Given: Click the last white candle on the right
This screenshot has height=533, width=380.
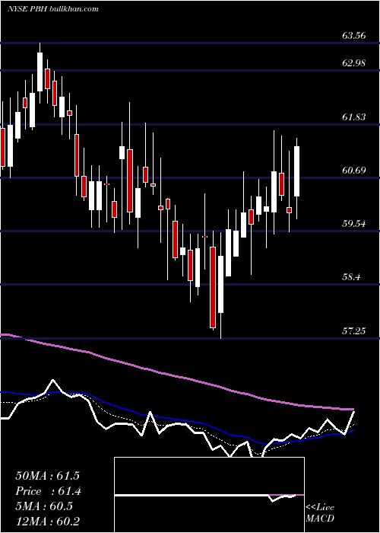Looking at the screenshot, I should [x=296, y=171].
